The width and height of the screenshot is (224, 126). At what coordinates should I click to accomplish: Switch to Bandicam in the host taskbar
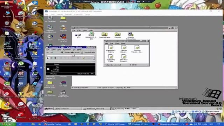pos(168,124)
